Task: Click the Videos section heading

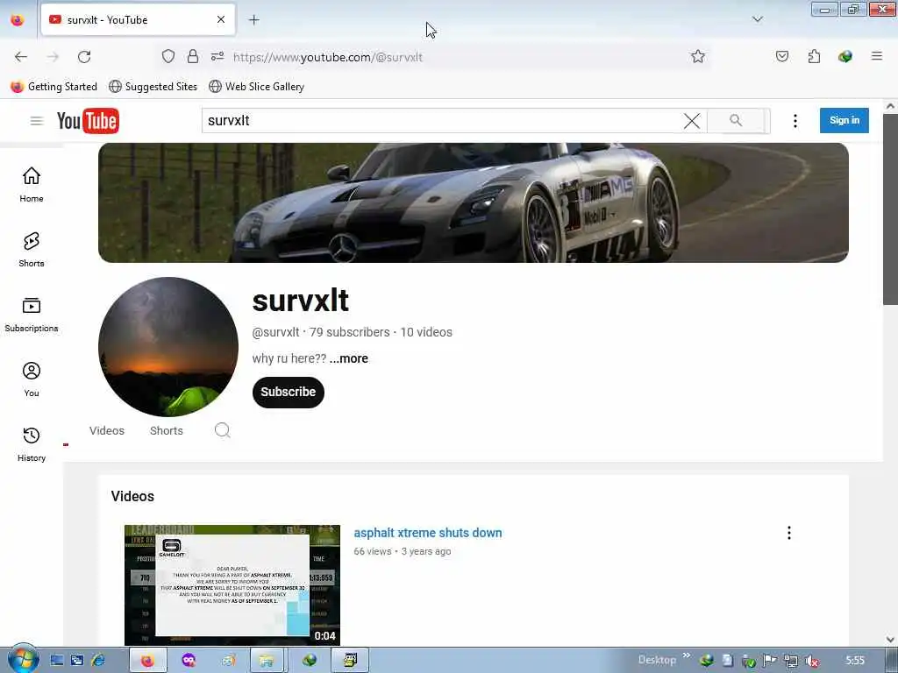Action: point(132,496)
